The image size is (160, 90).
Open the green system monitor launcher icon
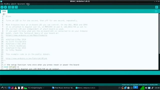pyautogui.click(x=25, y=88)
